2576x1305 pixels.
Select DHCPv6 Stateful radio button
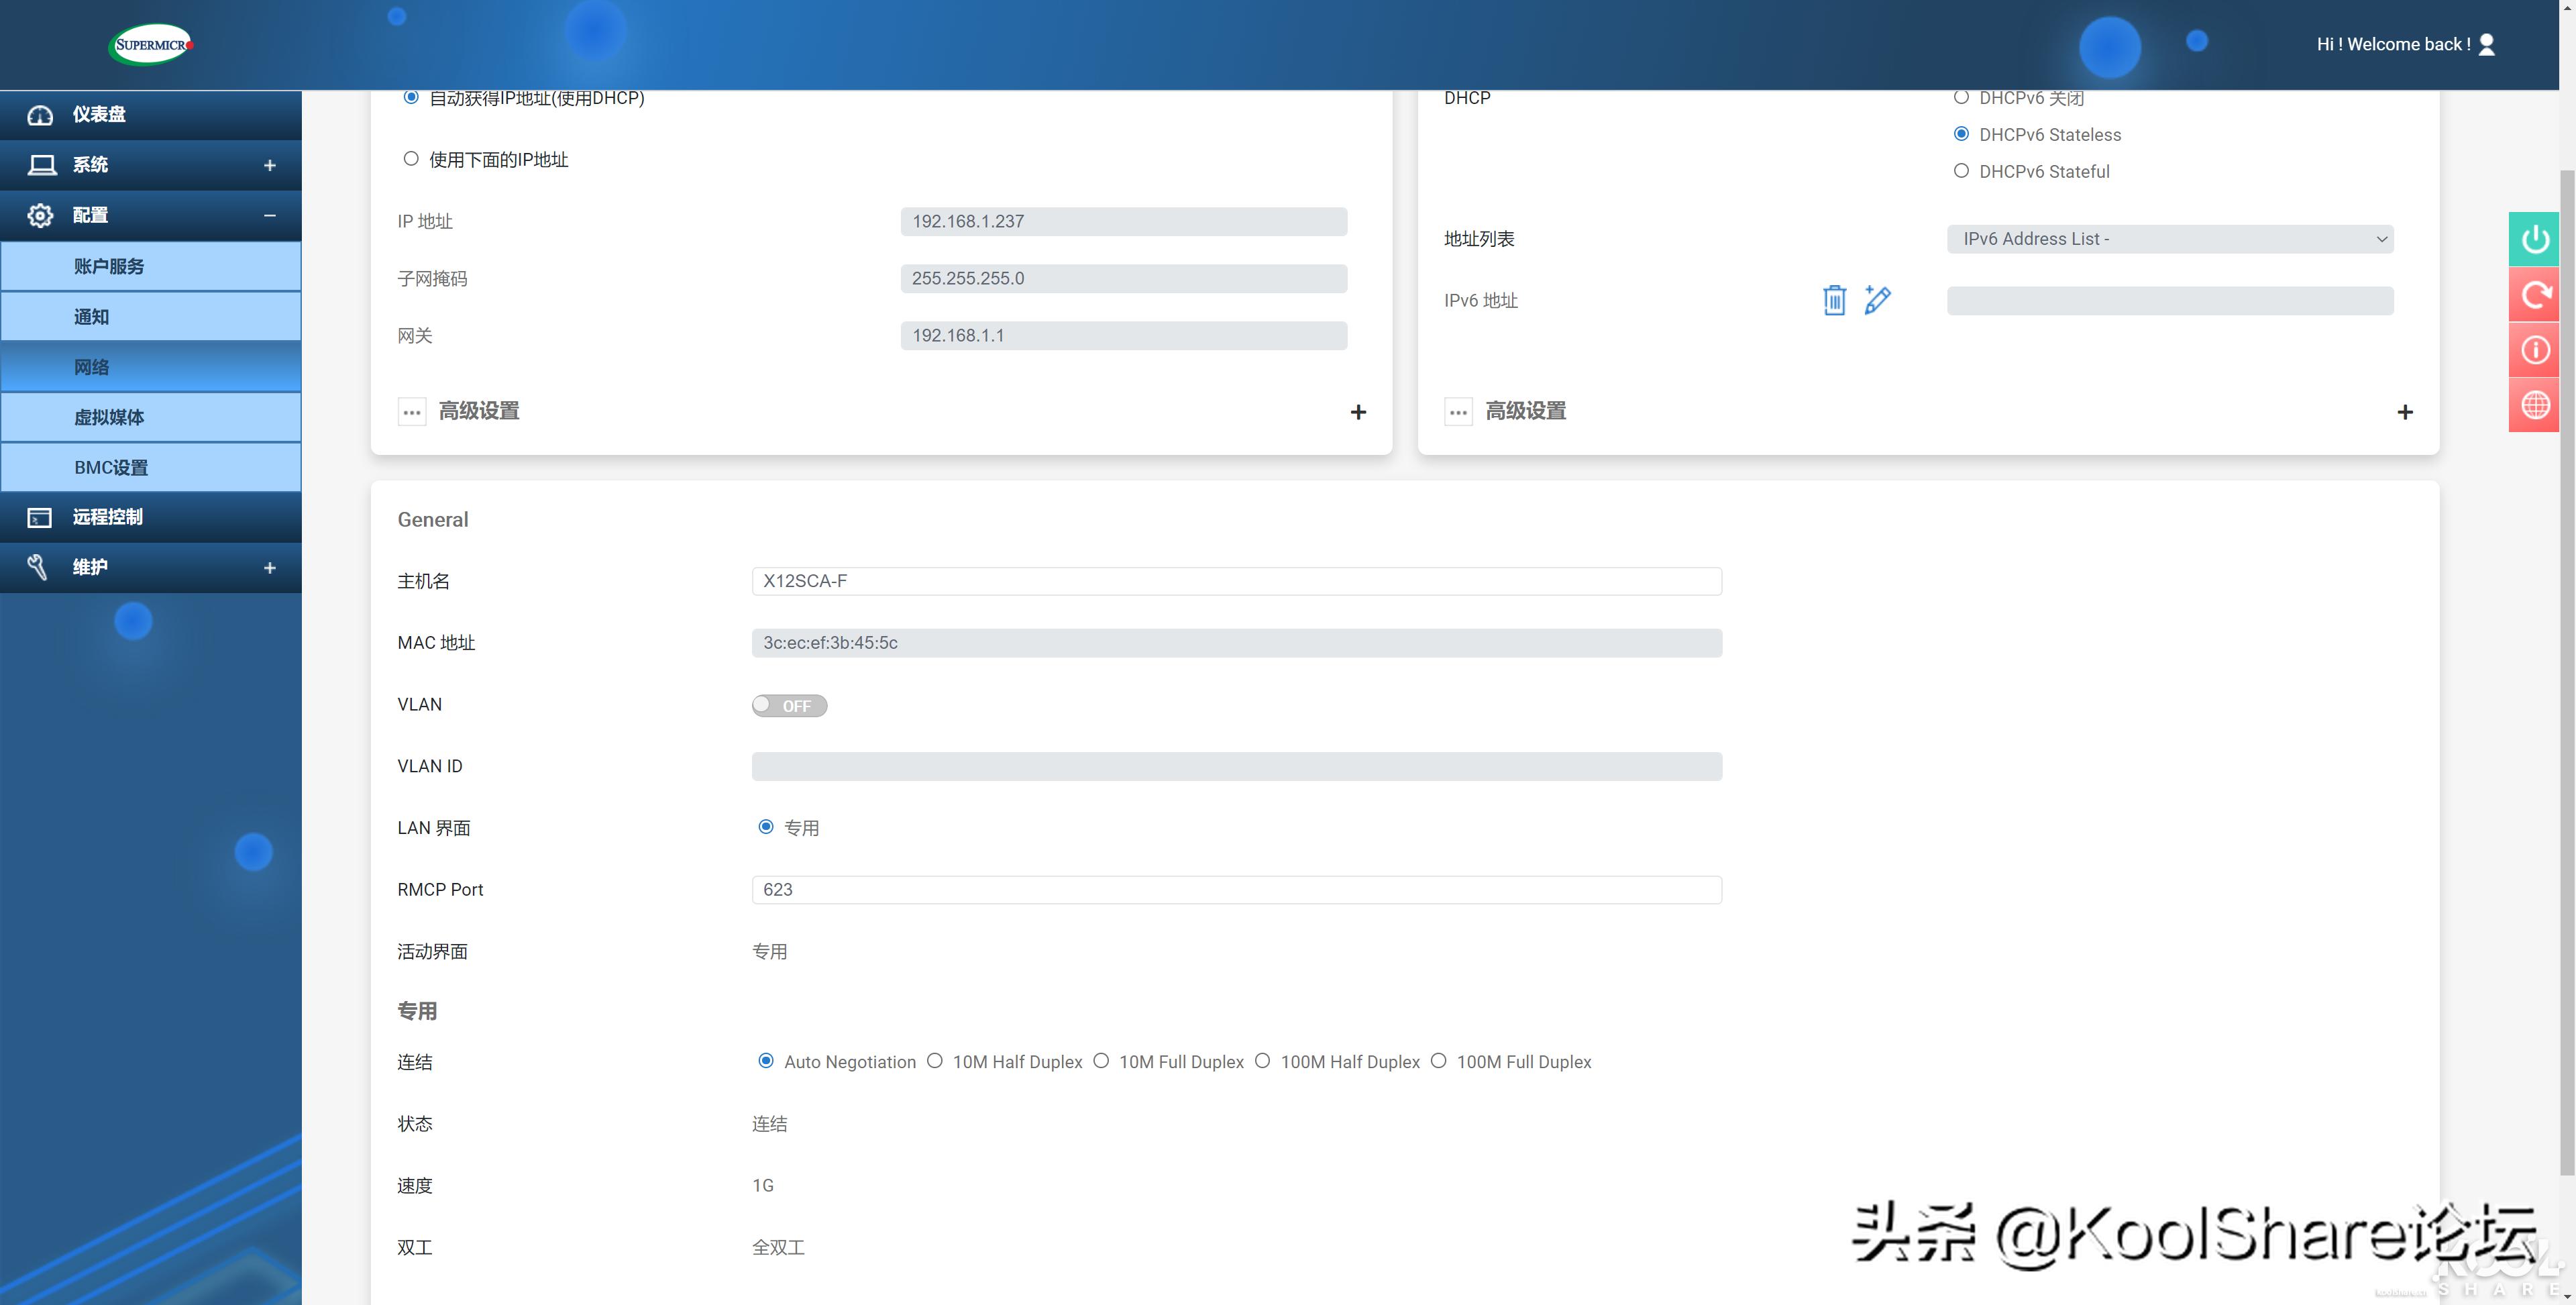1961,171
